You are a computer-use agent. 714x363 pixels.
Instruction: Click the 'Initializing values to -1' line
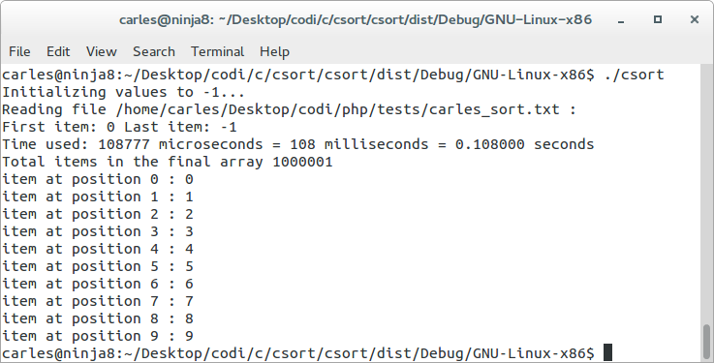124,92
